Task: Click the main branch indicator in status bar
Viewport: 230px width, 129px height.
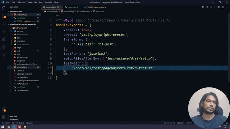Action: click(x=6, y=123)
